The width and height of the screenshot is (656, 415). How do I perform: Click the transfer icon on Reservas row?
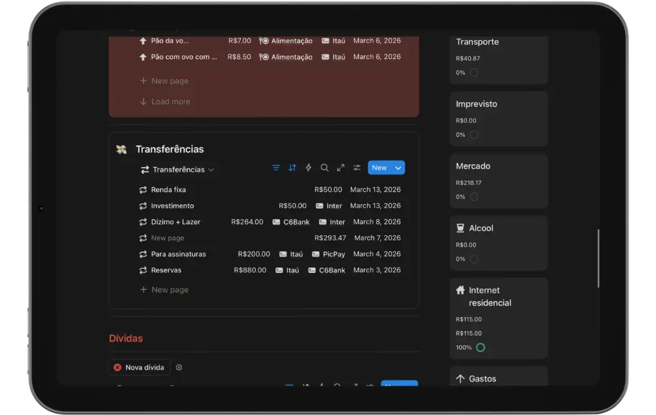point(143,270)
